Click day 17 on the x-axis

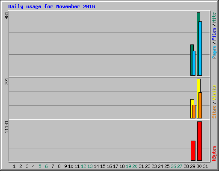(x=115, y=166)
